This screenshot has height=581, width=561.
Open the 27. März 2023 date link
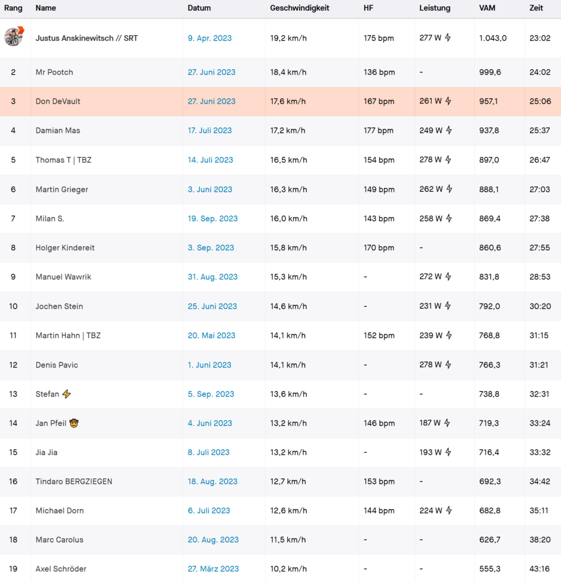pos(213,569)
